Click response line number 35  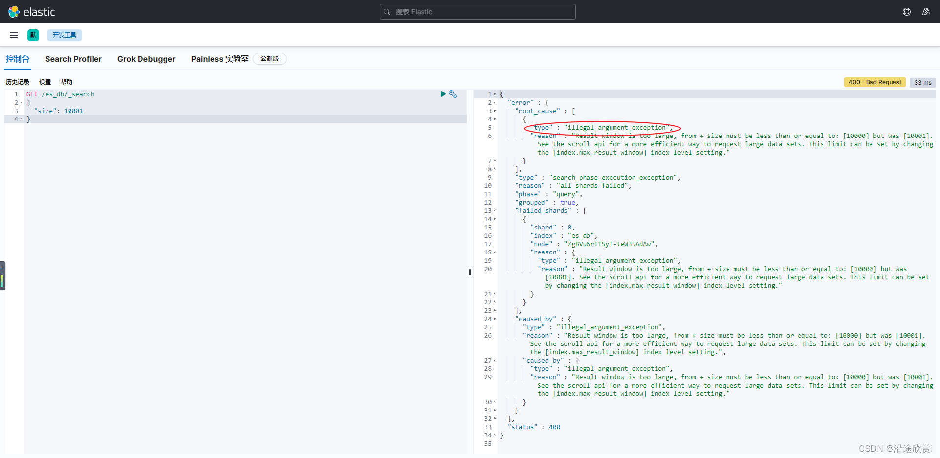pos(488,444)
